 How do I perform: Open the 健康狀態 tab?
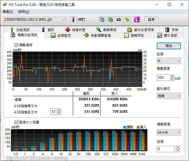[75, 30]
